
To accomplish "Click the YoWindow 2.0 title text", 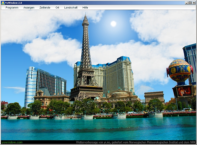I will (x=14, y=3).
